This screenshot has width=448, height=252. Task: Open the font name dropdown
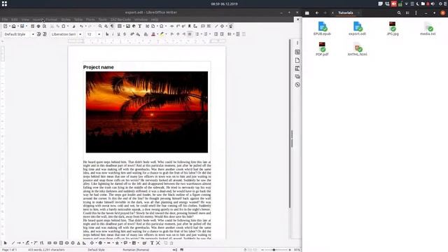coord(80,34)
